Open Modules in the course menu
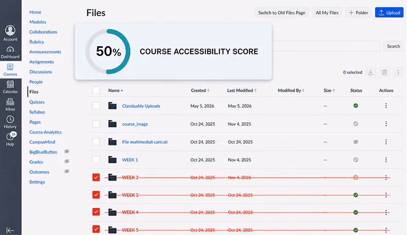The width and height of the screenshot is (407, 235). pos(38,22)
